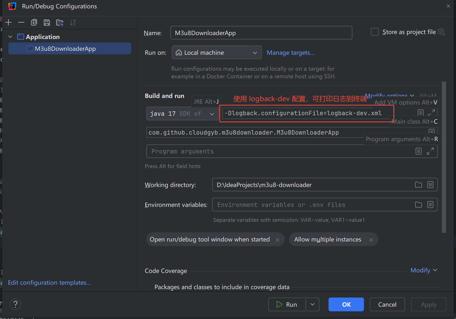Sort configurations alphabetically
456x319 pixels.
[73, 23]
